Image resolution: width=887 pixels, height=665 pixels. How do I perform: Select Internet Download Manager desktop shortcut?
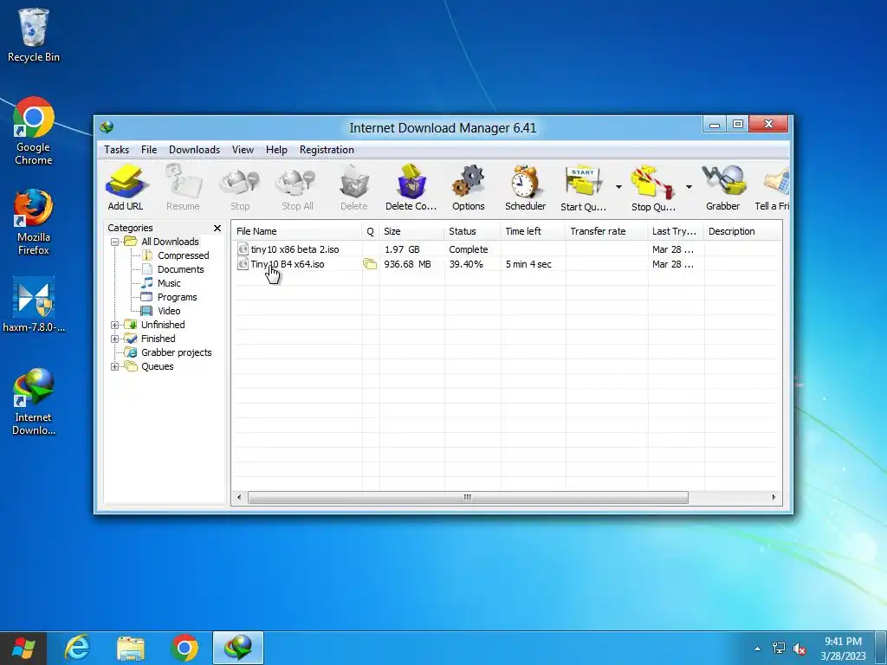coord(34,402)
